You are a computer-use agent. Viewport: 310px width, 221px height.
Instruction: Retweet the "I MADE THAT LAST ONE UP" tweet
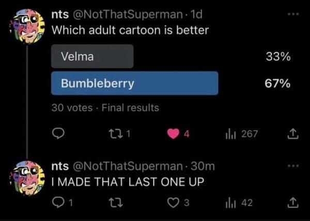(x=118, y=203)
